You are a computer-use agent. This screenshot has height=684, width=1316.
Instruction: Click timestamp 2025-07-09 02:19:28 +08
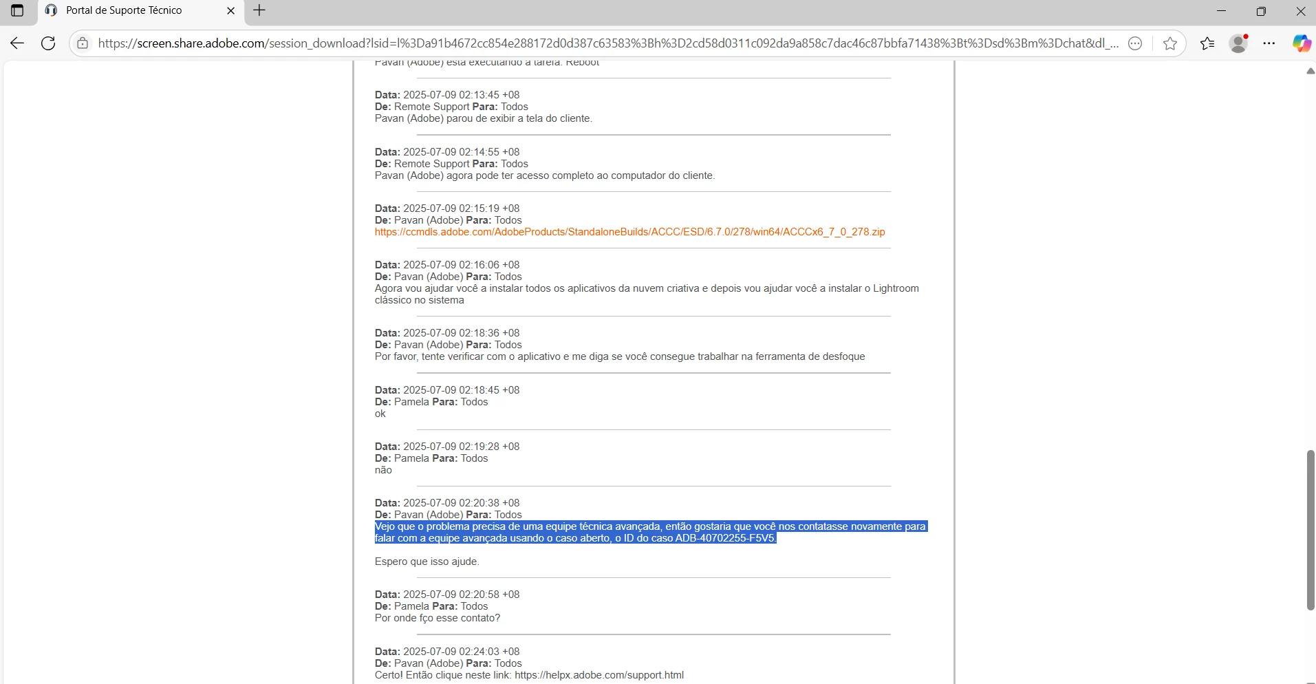coord(461,447)
